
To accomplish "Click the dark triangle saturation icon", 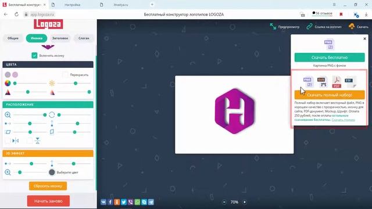I will (x=8, y=92).
